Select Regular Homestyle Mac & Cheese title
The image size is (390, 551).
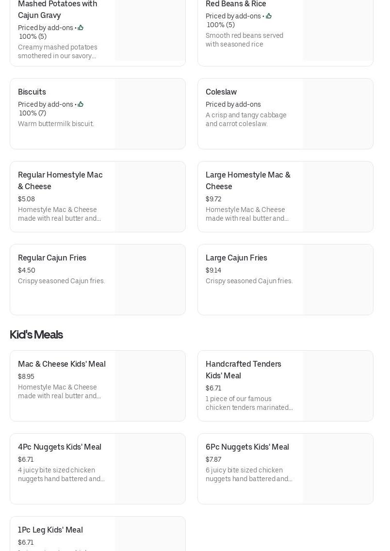tap(60, 180)
